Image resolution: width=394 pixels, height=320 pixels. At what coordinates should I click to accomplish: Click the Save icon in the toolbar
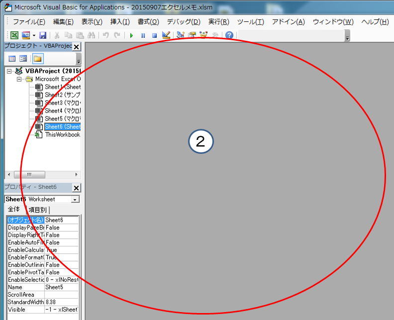[x=43, y=35]
